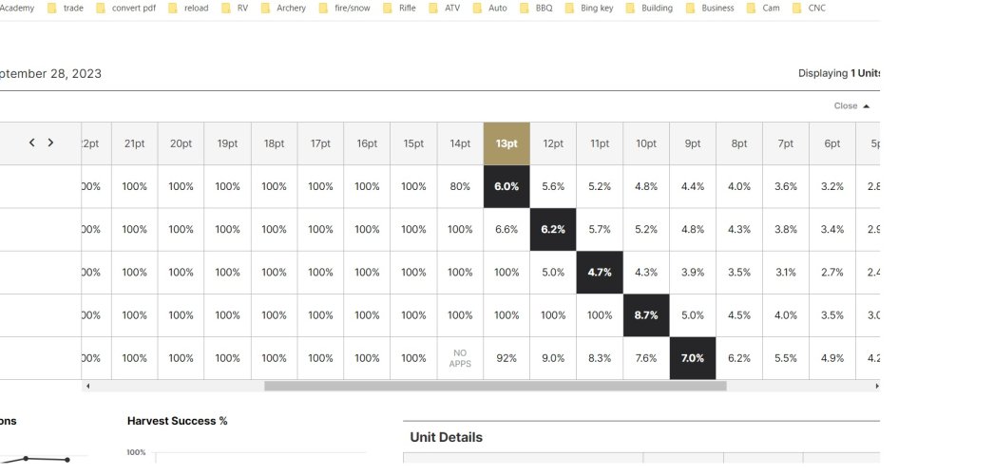Click the table scrollbar's right arrow
Image resolution: width=994 pixels, height=475 pixels.
point(876,386)
